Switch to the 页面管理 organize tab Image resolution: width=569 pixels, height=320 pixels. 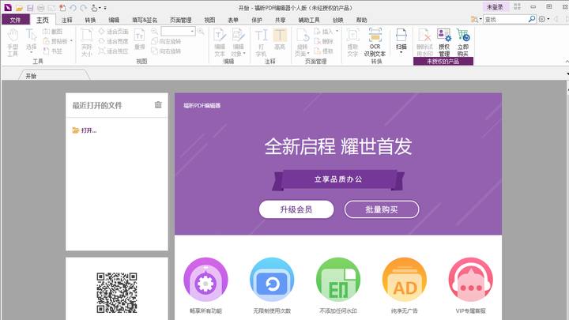(x=180, y=20)
